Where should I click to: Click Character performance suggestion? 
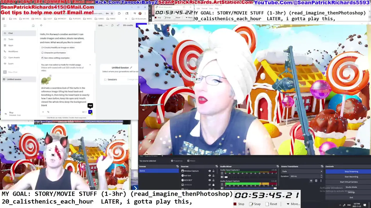click(x=54, y=53)
